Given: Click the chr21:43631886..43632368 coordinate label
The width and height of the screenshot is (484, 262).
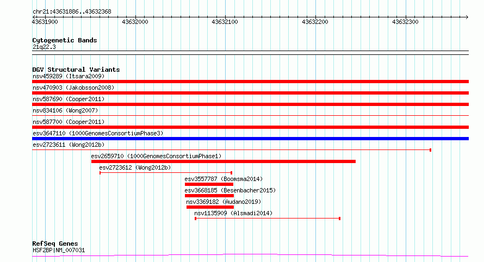Looking at the screenshot, I should tap(72, 12).
